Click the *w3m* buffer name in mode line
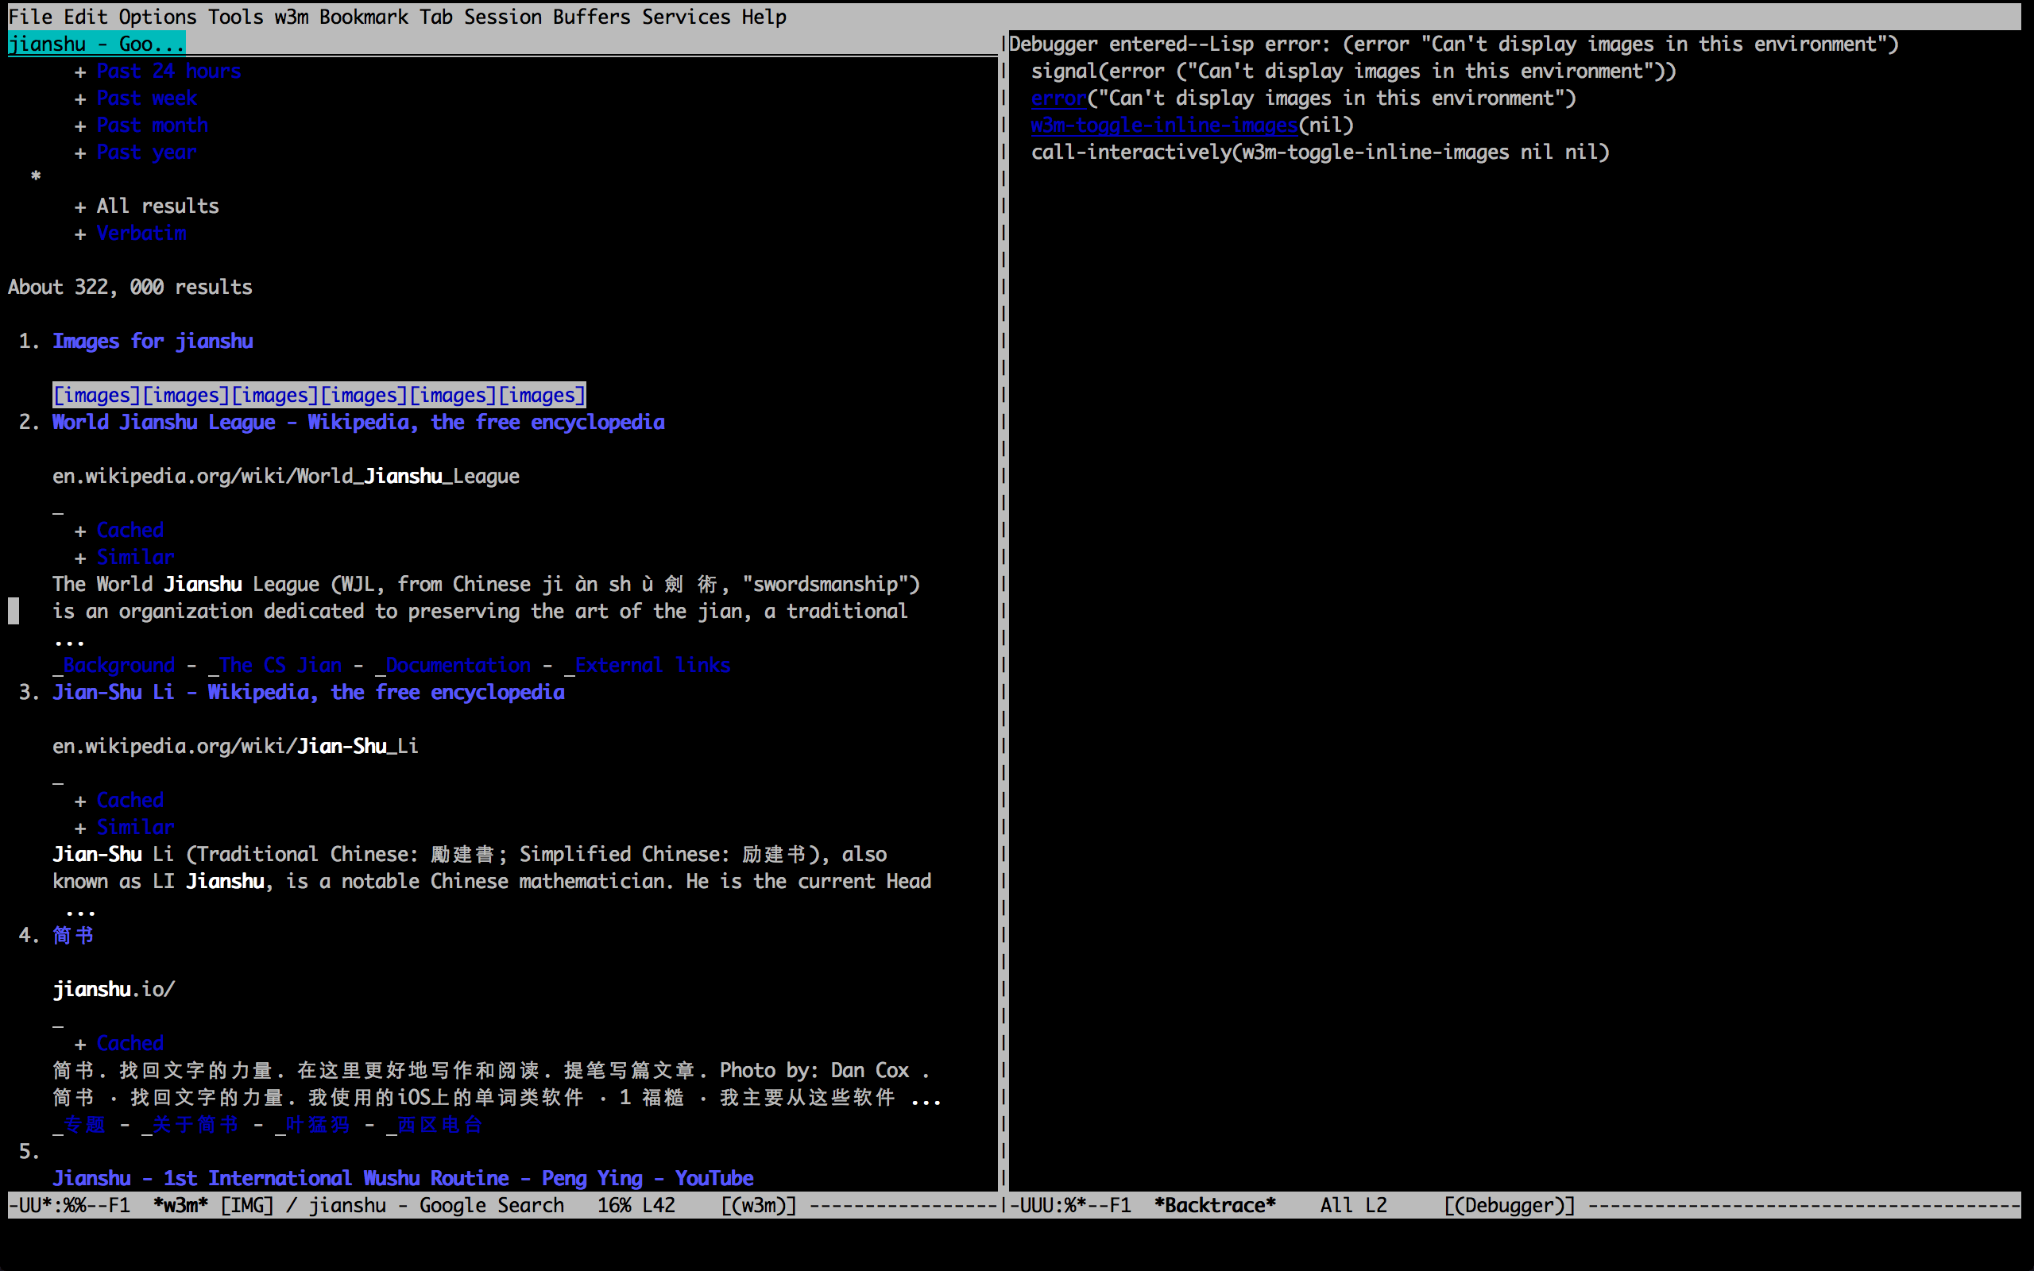The width and height of the screenshot is (2034, 1271). (180, 1205)
